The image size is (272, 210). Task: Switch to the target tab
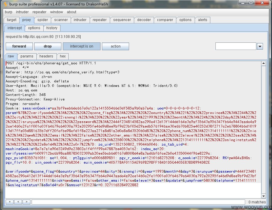coord(11,20)
